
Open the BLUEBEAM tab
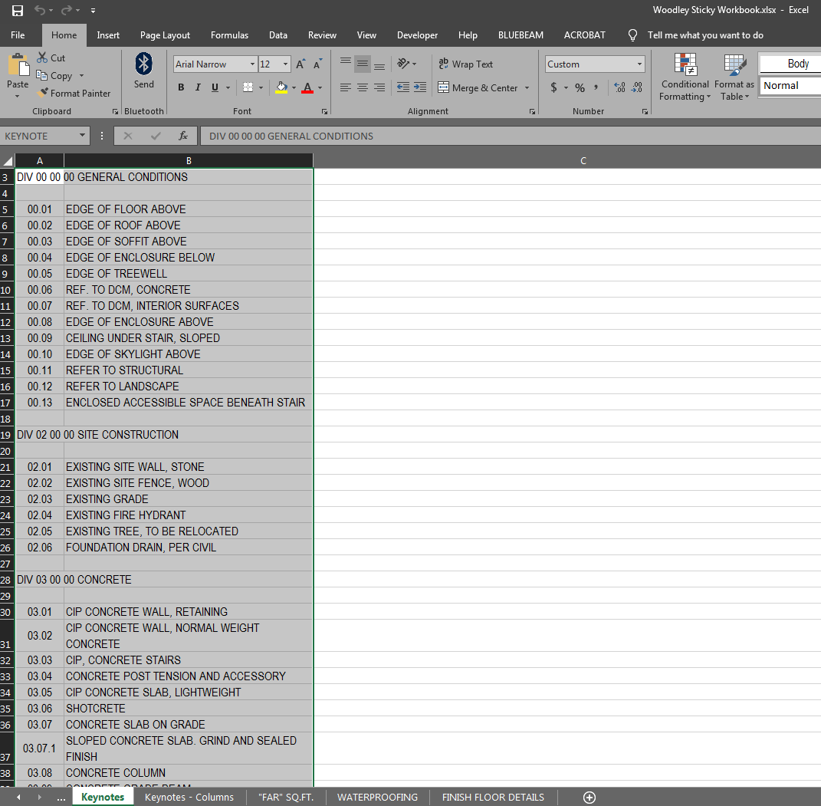[x=521, y=35]
